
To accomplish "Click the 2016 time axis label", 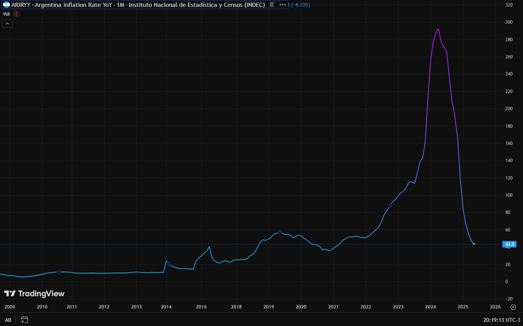I will pyautogui.click(x=201, y=307).
